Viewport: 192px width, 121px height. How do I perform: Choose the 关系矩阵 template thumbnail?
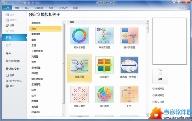pos(104,65)
